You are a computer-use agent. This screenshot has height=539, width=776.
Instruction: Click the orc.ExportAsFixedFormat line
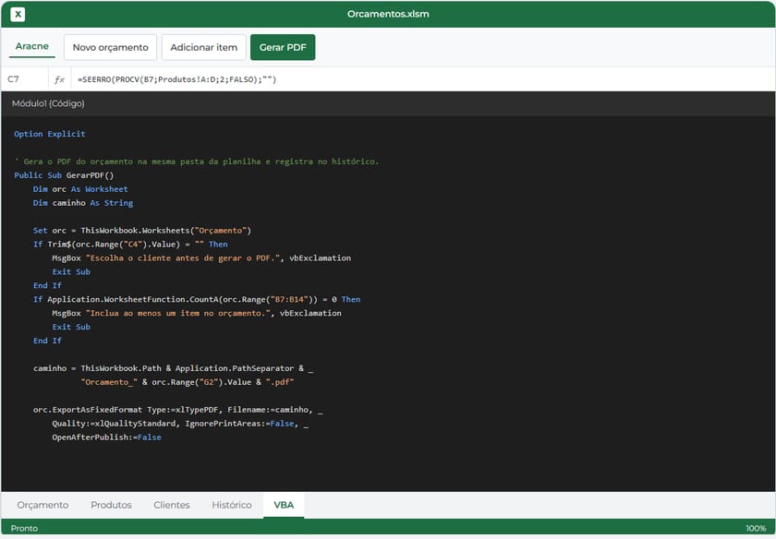(178, 410)
